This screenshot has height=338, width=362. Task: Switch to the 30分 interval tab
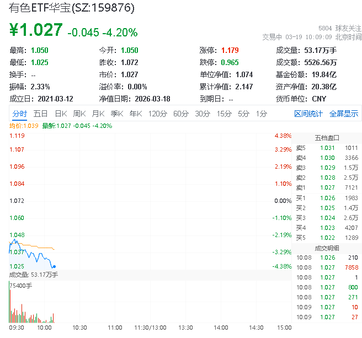click(x=203, y=114)
